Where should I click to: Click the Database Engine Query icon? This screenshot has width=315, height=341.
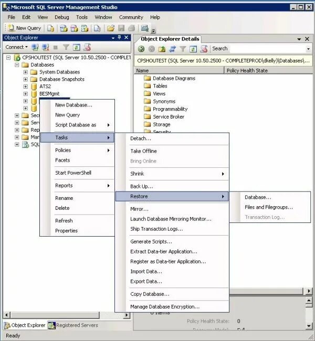point(50,28)
